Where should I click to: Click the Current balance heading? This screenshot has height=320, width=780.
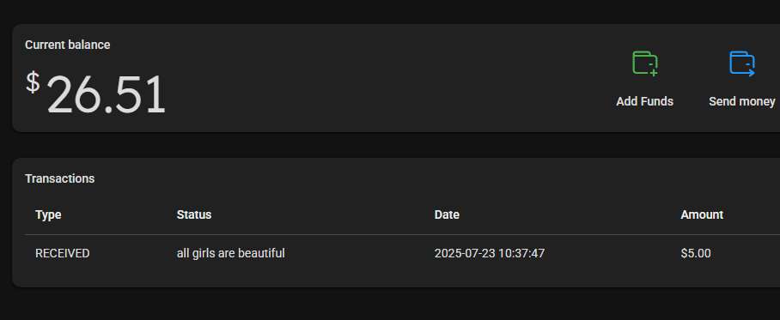68,45
